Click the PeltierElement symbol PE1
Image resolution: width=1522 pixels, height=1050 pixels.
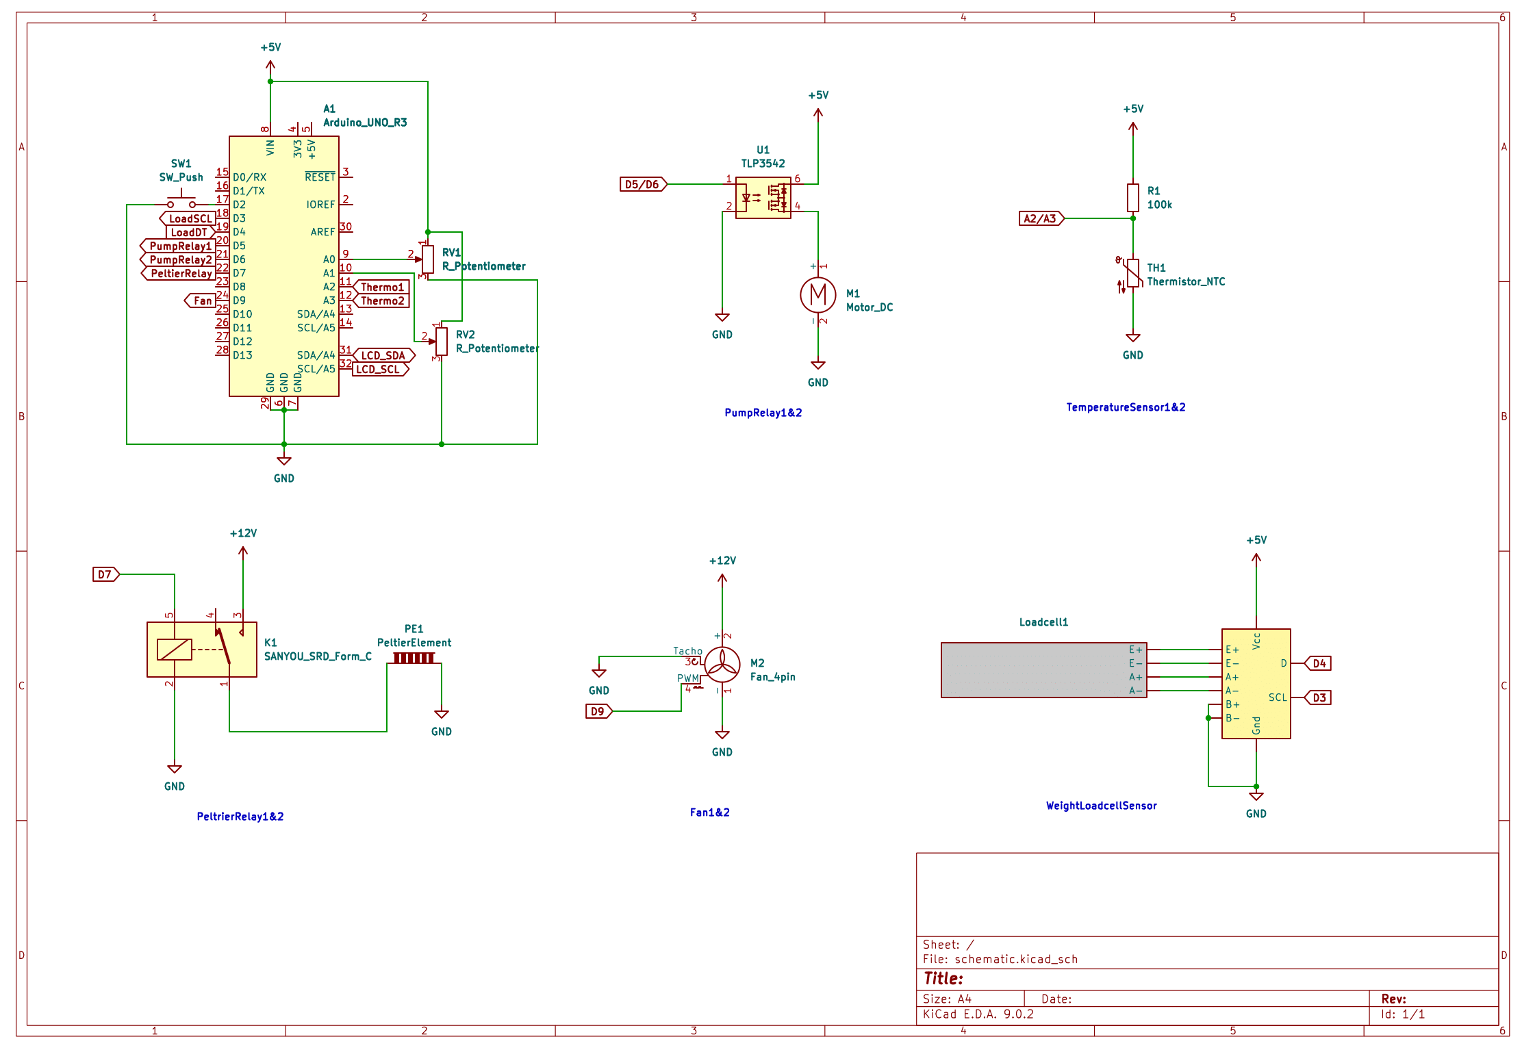tap(414, 656)
